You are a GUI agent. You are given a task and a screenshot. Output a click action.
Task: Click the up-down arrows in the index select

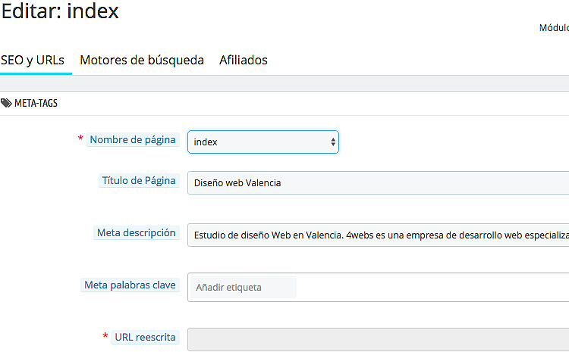333,142
